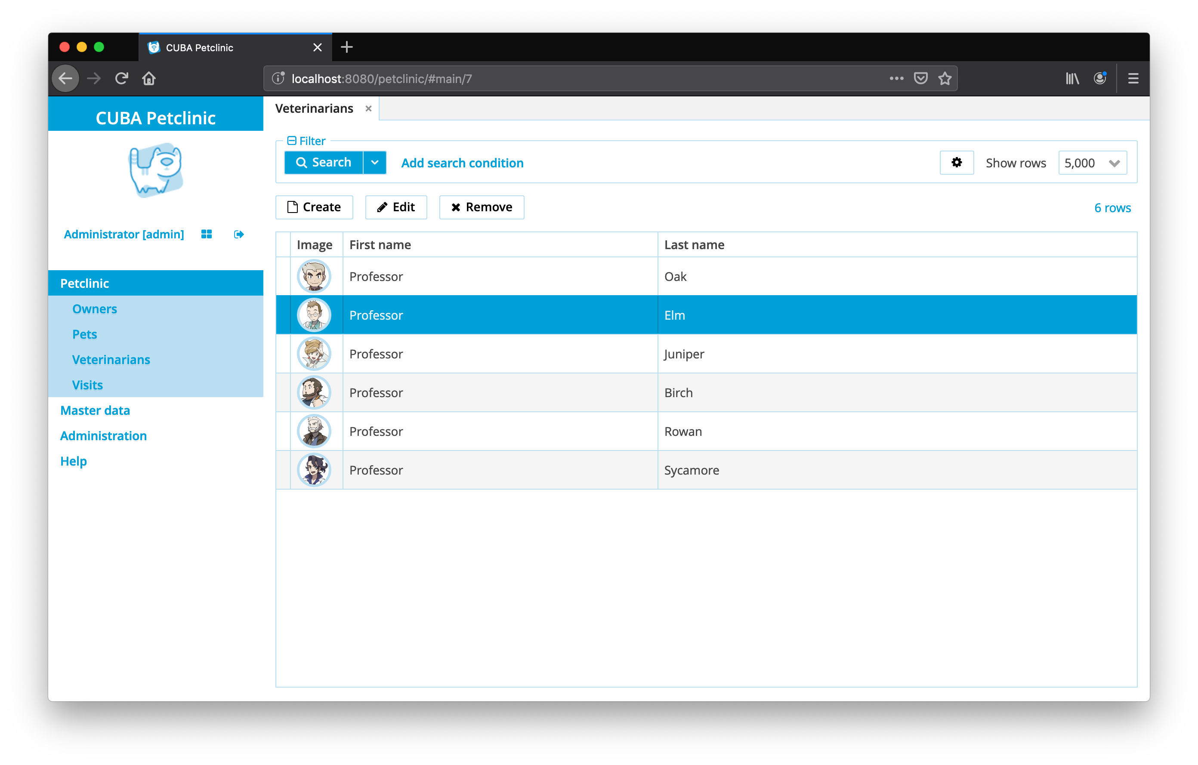1198x765 pixels.
Task: Click the Search button
Action: click(324, 163)
